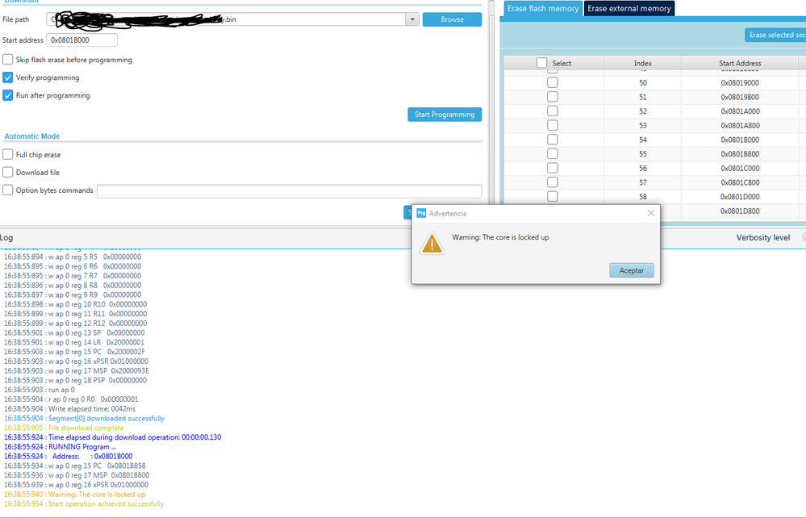Click Start Programming button

(445, 115)
